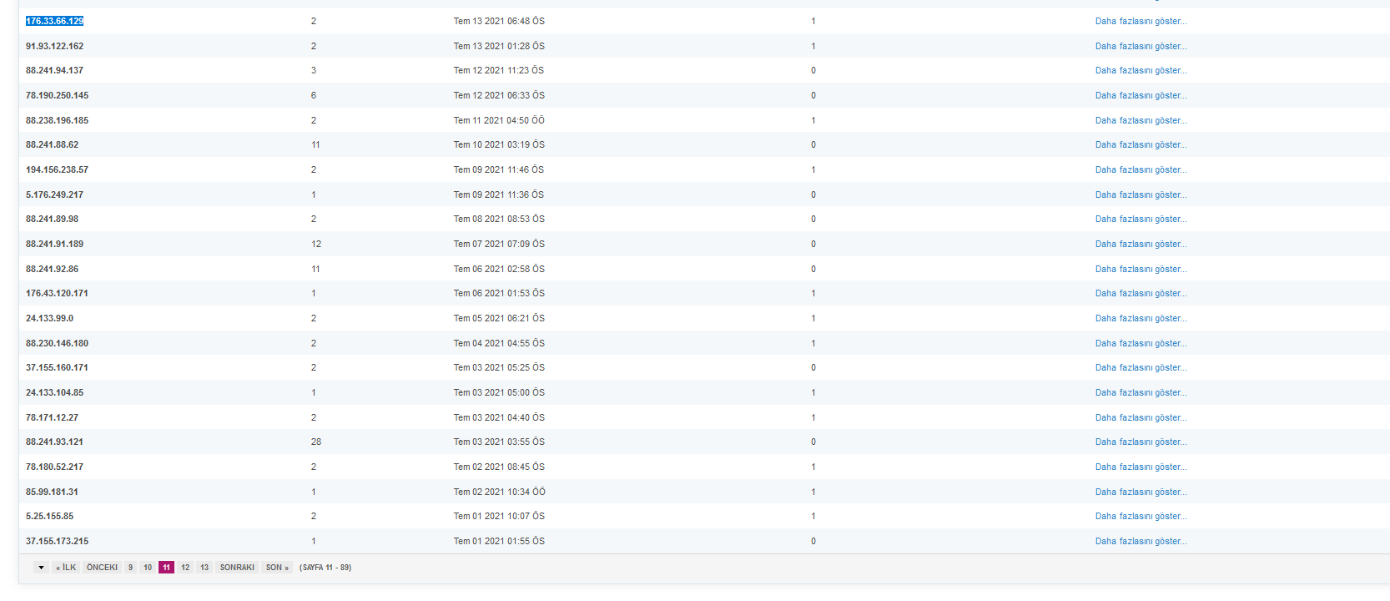
Task: Click IP address 88.241.92.86
Action: 52,269
